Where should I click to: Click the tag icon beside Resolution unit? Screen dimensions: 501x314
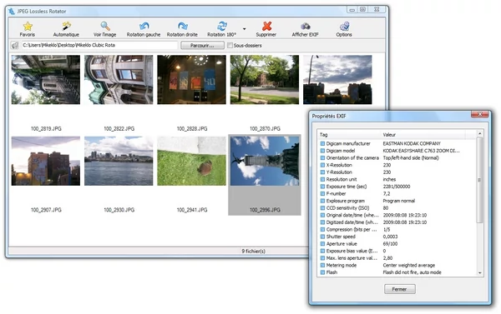(x=322, y=179)
